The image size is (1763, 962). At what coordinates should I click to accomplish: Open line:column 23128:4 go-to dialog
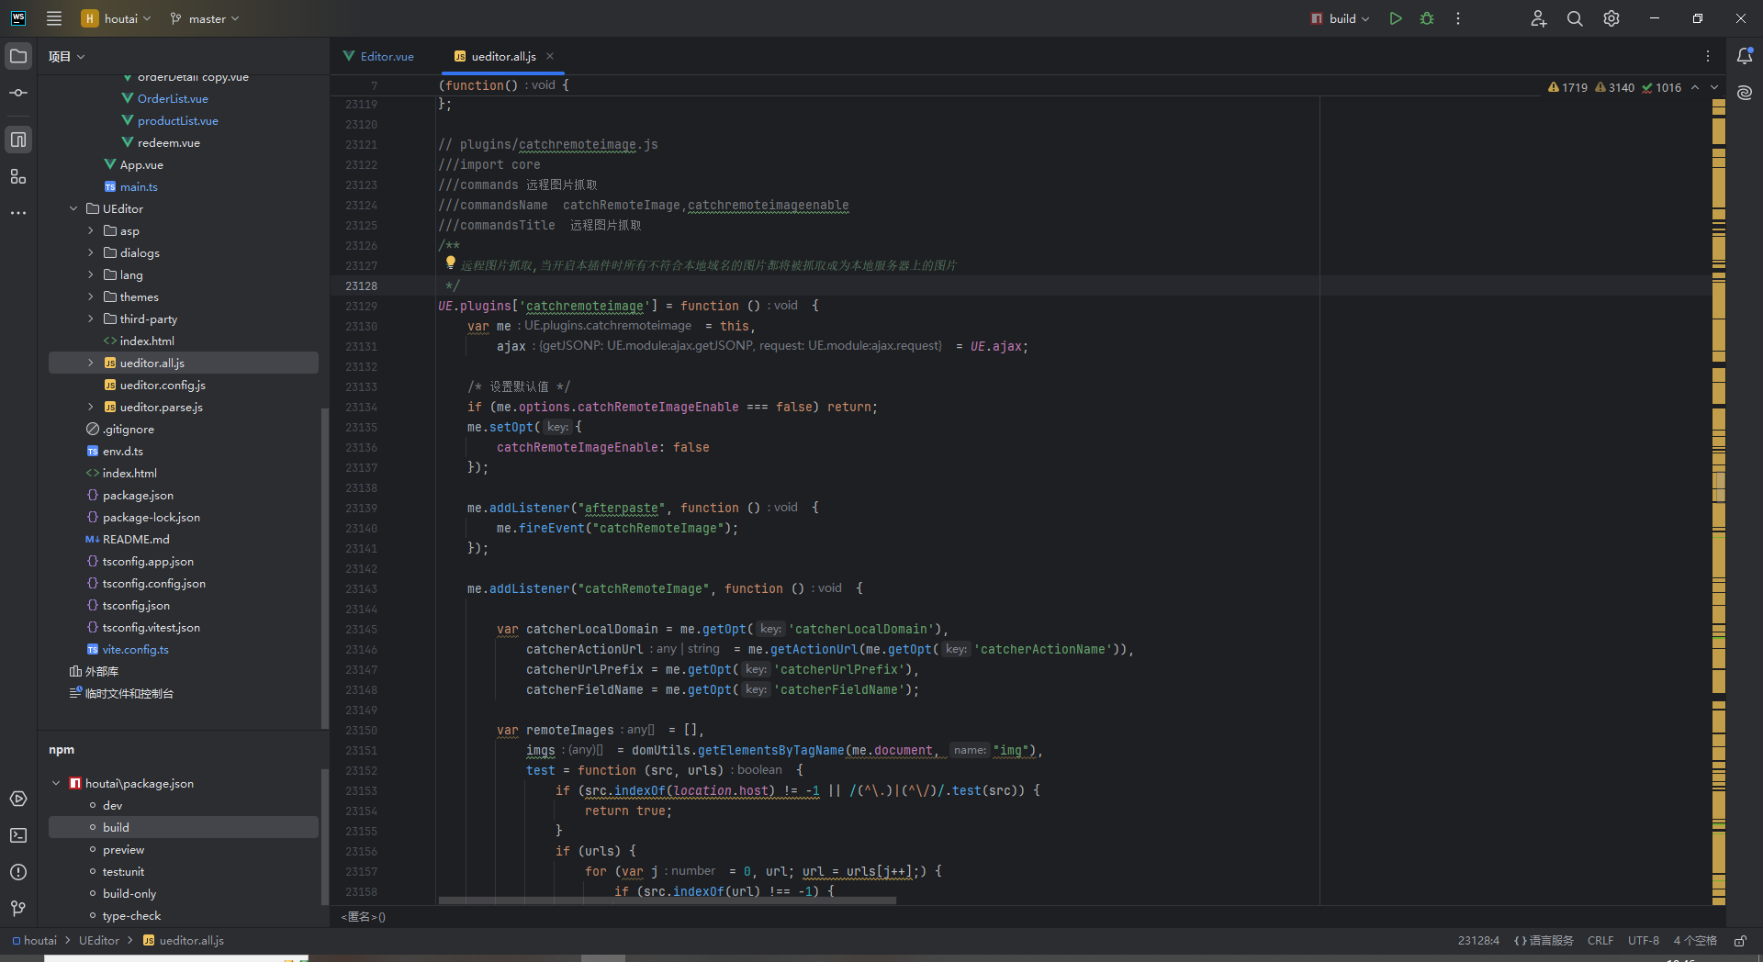[1478, 941]
